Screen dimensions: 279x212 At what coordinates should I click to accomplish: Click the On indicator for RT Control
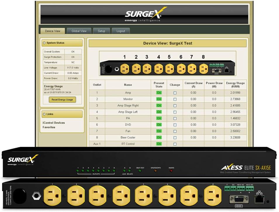(x=159, y=144)
